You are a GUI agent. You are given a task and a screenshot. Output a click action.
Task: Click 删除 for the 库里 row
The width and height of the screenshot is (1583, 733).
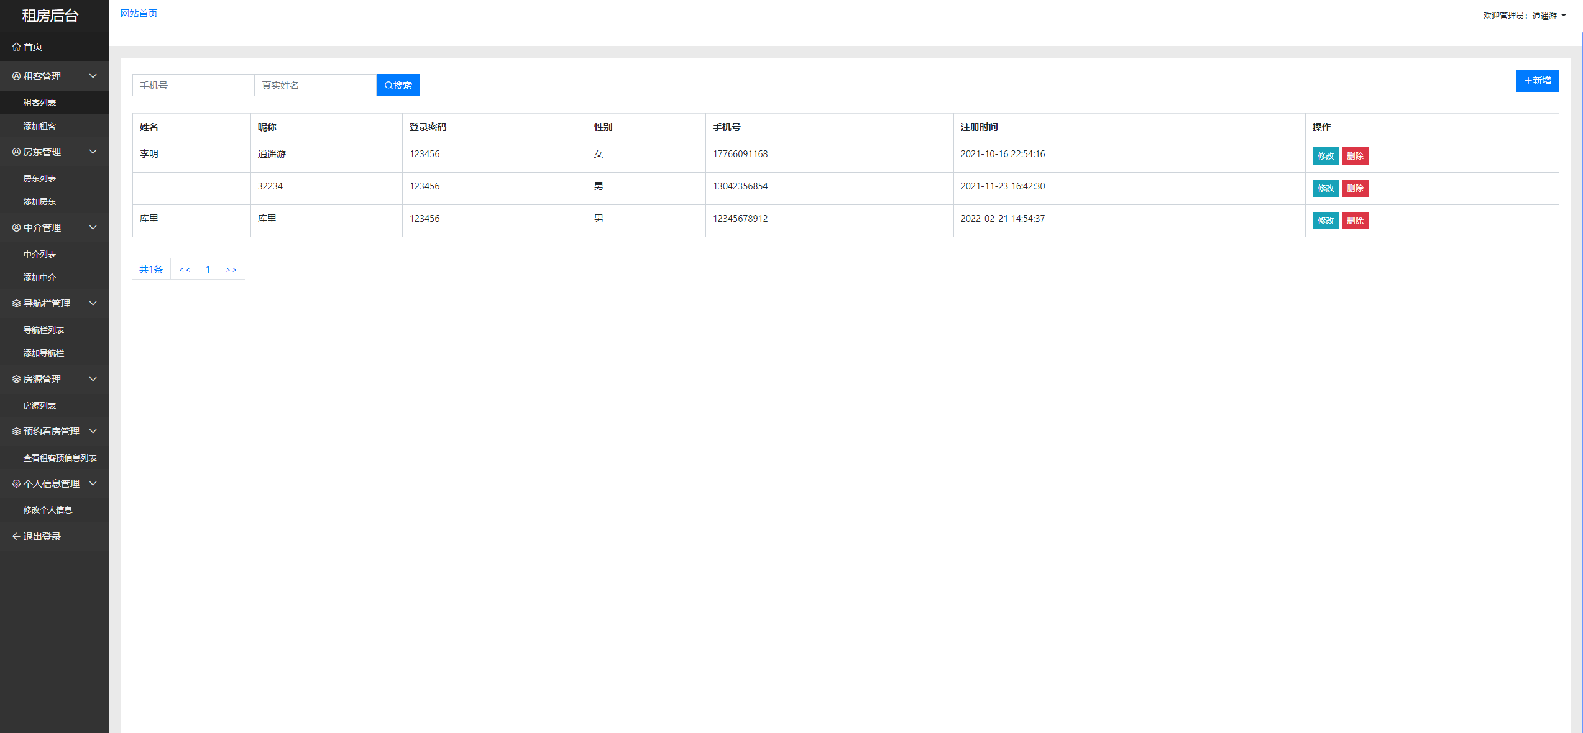1355,221
